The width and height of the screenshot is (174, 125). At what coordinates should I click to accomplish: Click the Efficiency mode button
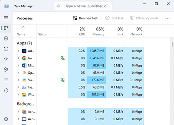click(144, 18)
